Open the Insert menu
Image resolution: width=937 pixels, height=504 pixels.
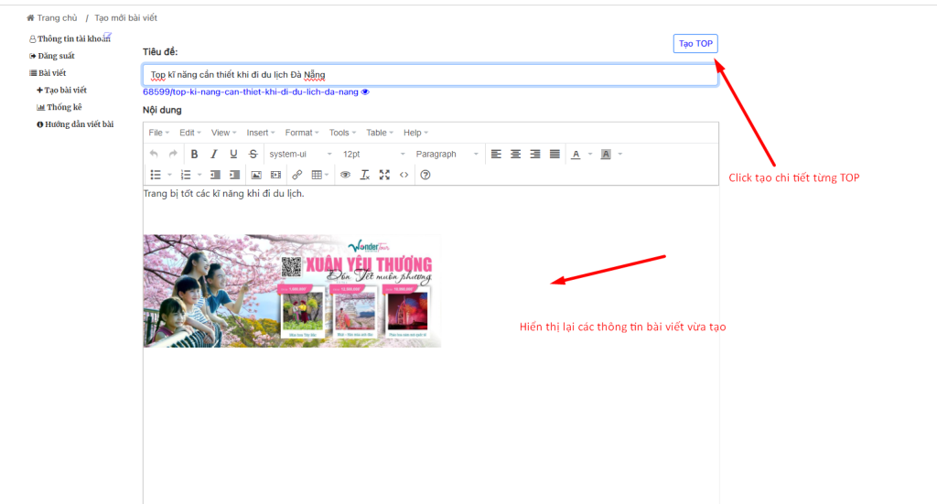pyautogui.click(x=261, y=133)
